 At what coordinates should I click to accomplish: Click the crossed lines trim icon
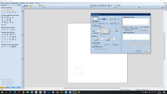click(x=13, y=37)
